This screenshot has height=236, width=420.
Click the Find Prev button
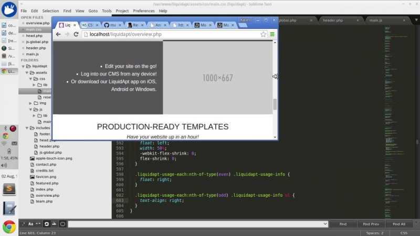click(x=371, y=224)
